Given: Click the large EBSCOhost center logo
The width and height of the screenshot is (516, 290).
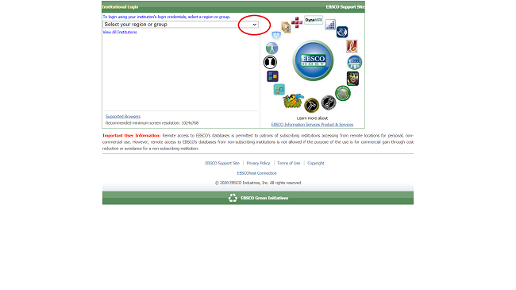Looking at the screenshot, I should tap(313, 60).
